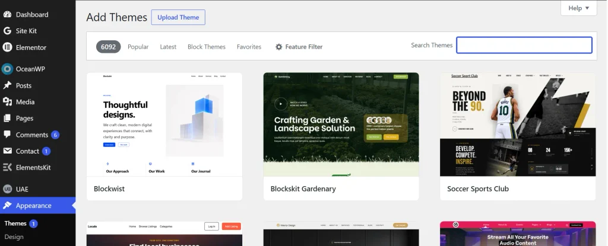This screenshot has width=608, height=246.
Task: Click the Media library icon
Action: tap(7, 101)
